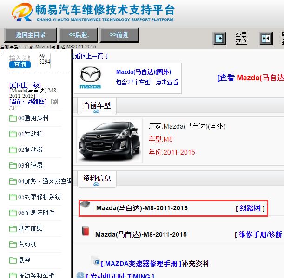Open the 04加热、通风及空调 folder icon
The width and height of the screenshot is (284, 278).
(x=13, y=181)
